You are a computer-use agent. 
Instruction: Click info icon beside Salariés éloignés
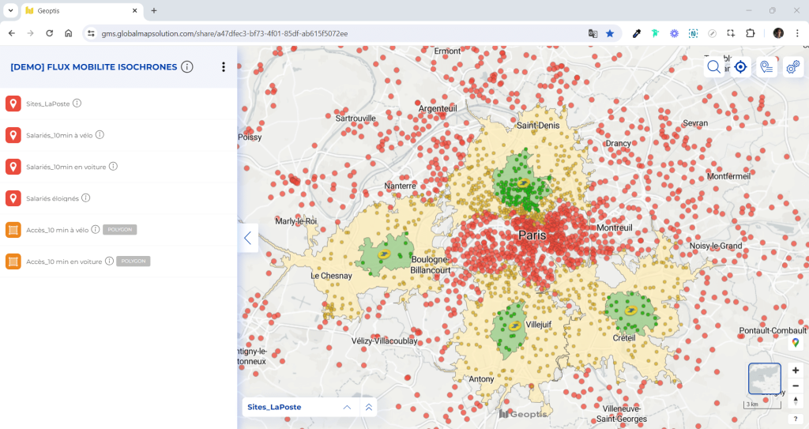[85, 198]
